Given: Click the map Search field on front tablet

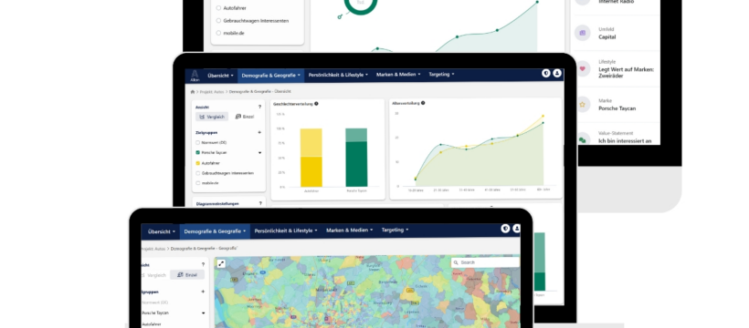Looking at the screenshot, I should coord(485,262).
